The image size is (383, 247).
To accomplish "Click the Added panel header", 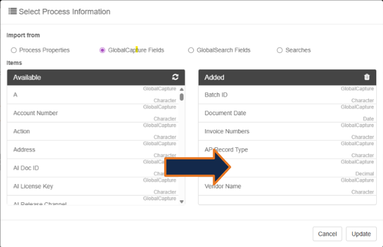I will pos(287,77).
